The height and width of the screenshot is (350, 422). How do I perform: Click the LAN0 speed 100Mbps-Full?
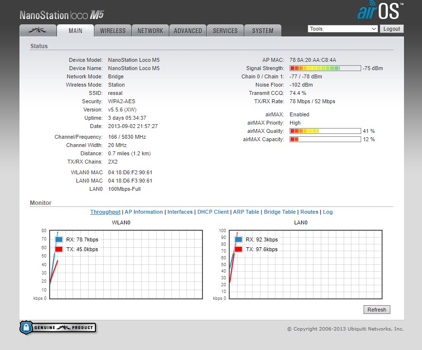pyautogui.click(x=124, y=189)
